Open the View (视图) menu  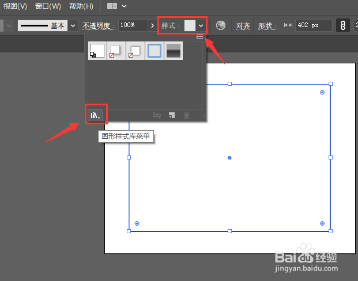click(x=15, y=6)
